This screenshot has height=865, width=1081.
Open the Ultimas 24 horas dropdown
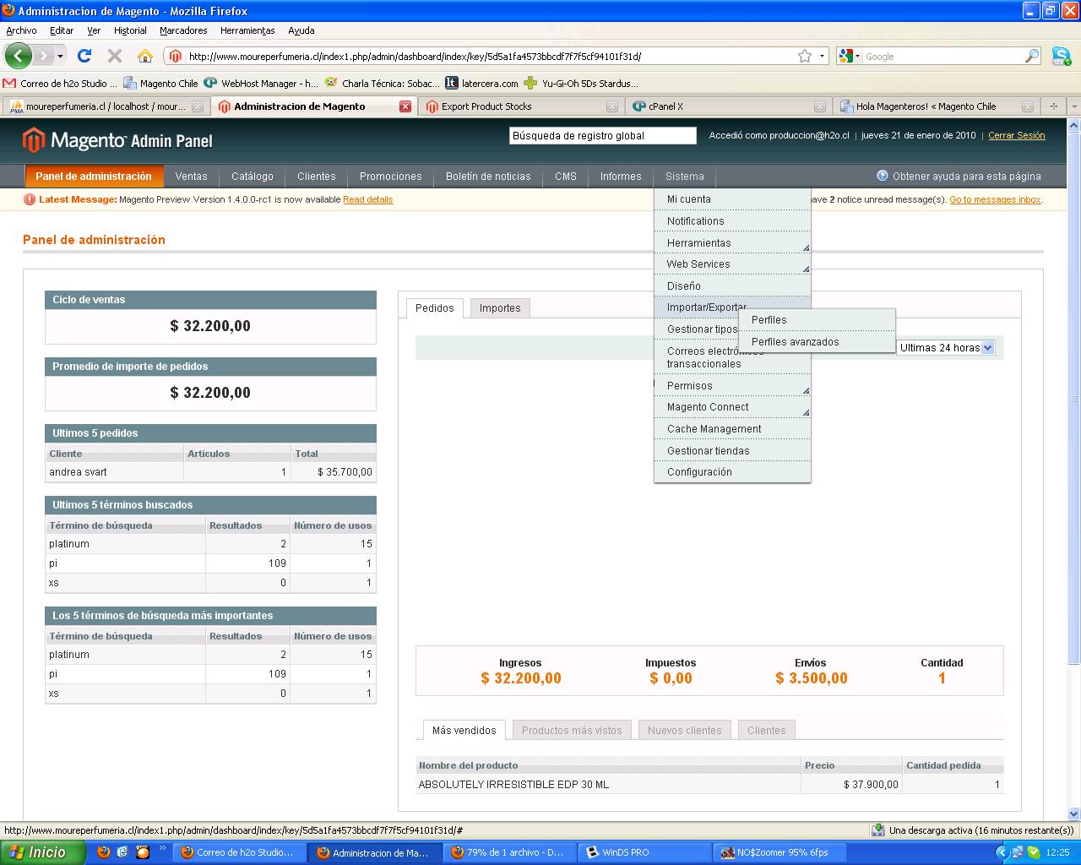(946, 347)
